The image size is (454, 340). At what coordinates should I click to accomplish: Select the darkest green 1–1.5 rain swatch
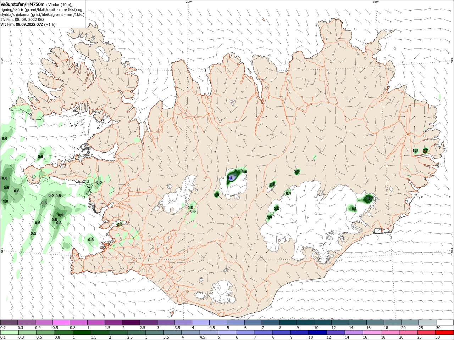[82, 333]
